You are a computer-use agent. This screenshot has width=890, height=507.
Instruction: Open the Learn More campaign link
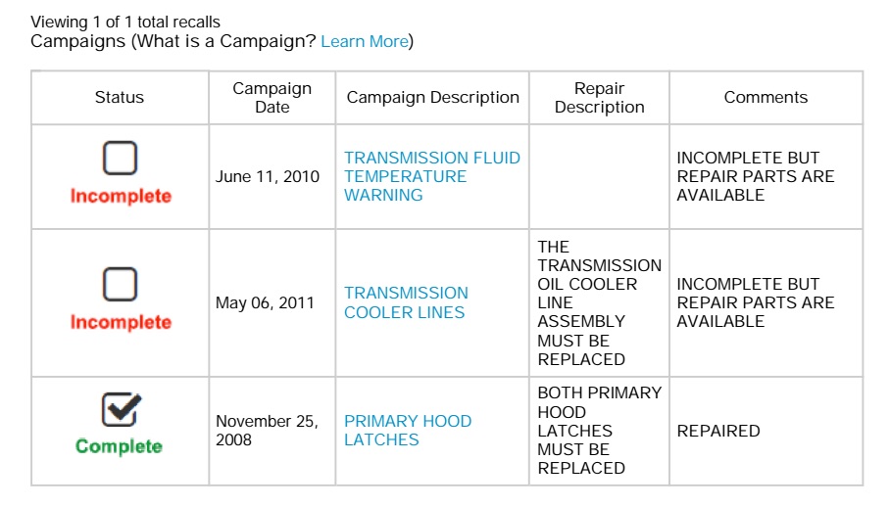[364, 41]
